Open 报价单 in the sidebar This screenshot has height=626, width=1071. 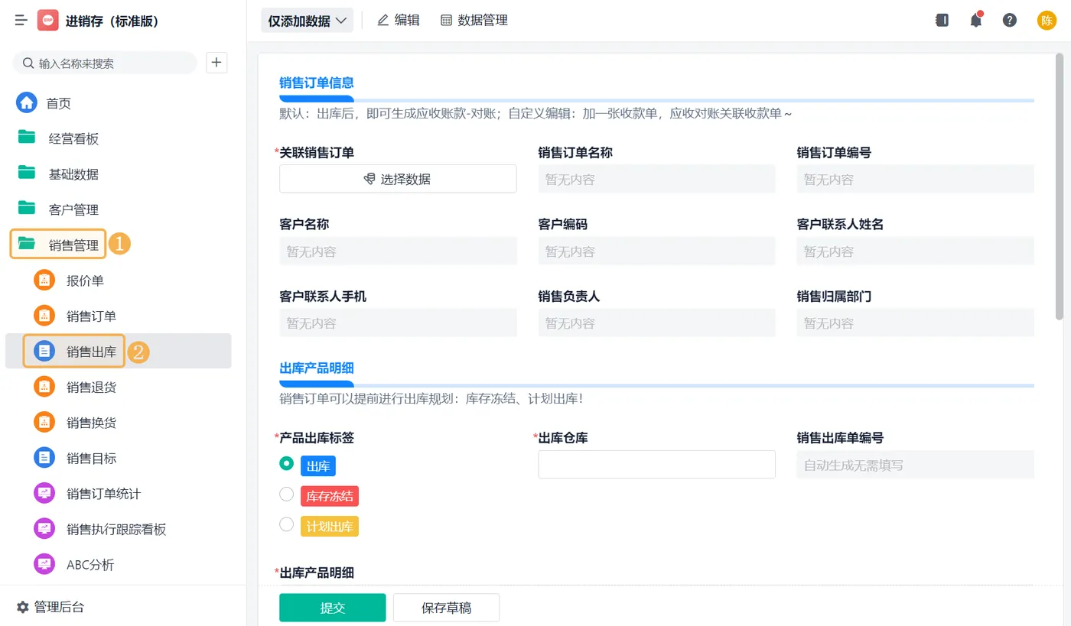tap(85, 281)
